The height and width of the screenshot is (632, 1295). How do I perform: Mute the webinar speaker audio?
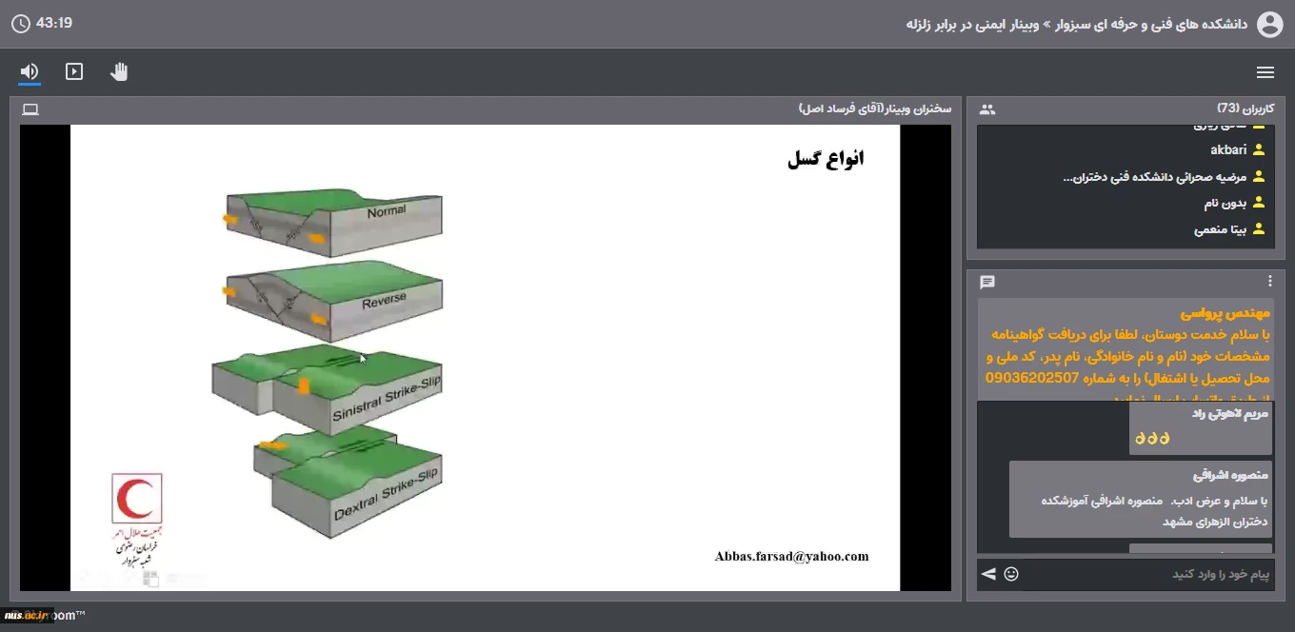[x=30, y=72]
